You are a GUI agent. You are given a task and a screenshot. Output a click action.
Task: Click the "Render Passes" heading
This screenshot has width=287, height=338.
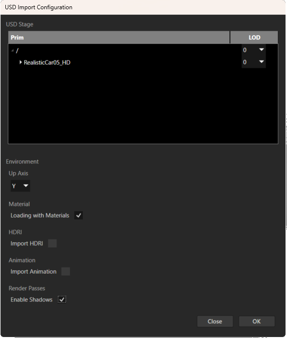click(x=27, y=288)
